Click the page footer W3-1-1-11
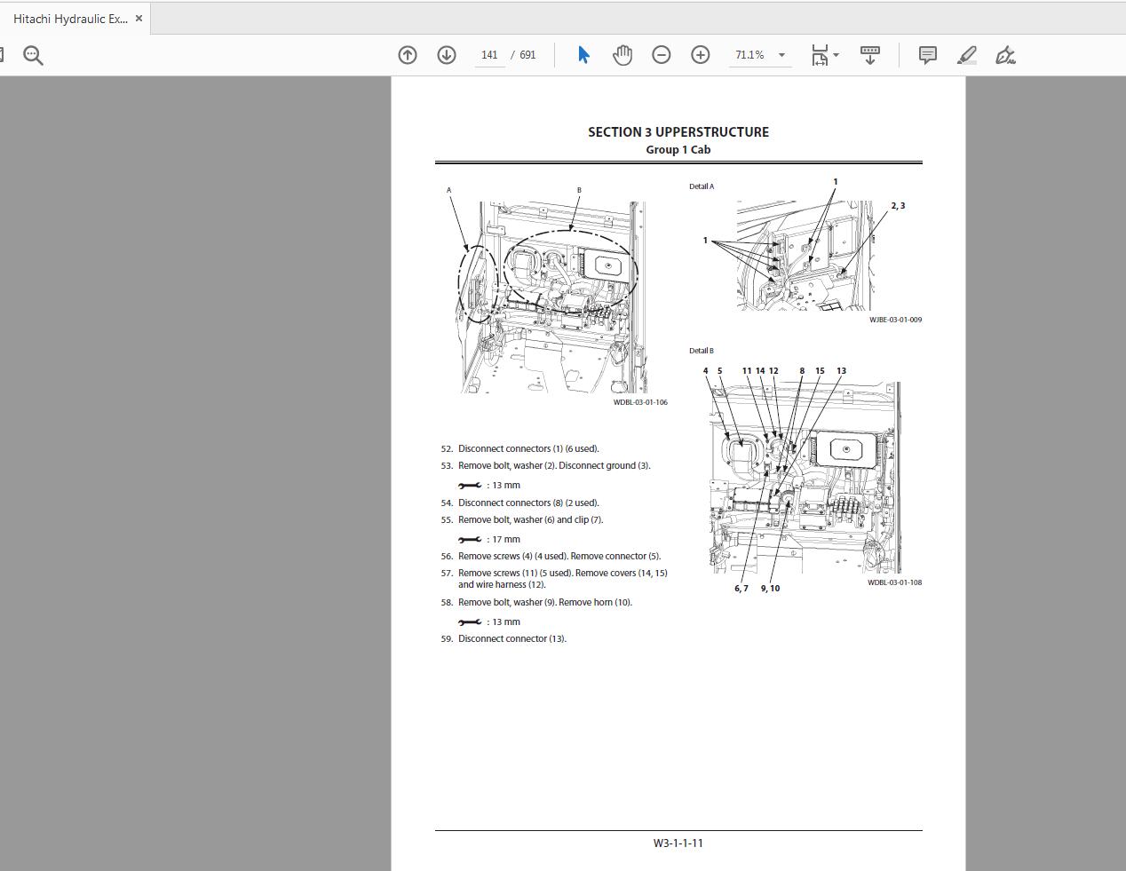The image size is (1126, 871). tap(678, 843)
